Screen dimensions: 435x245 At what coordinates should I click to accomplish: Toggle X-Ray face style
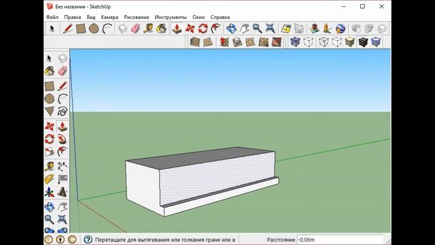point(295,42)
